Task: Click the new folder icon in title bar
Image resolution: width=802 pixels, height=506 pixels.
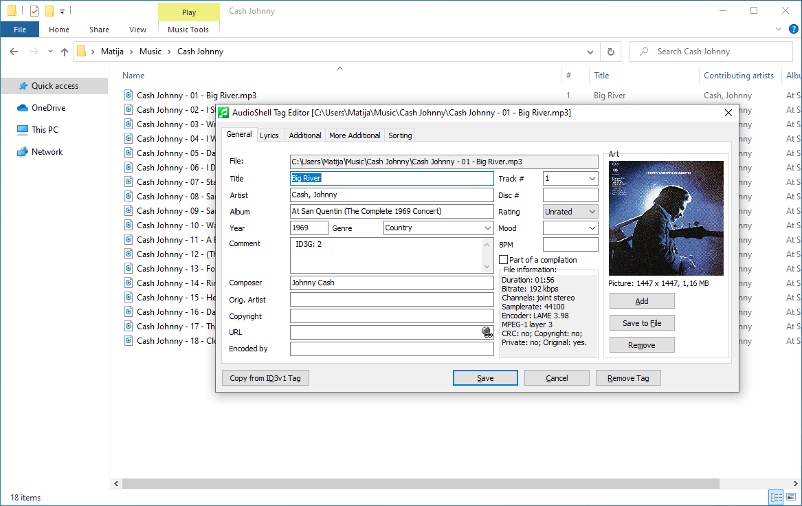Action: [x=49, y=10]
